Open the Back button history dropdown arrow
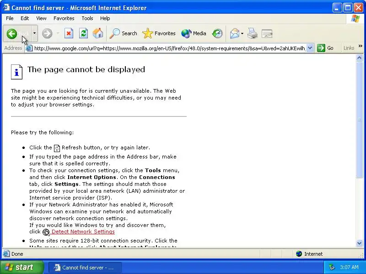Viewport: 366px width, 274px height. tap(34, 33)
